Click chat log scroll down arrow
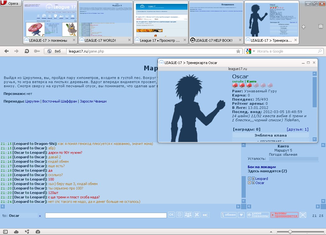326x235 pixels. click(244, 201)
